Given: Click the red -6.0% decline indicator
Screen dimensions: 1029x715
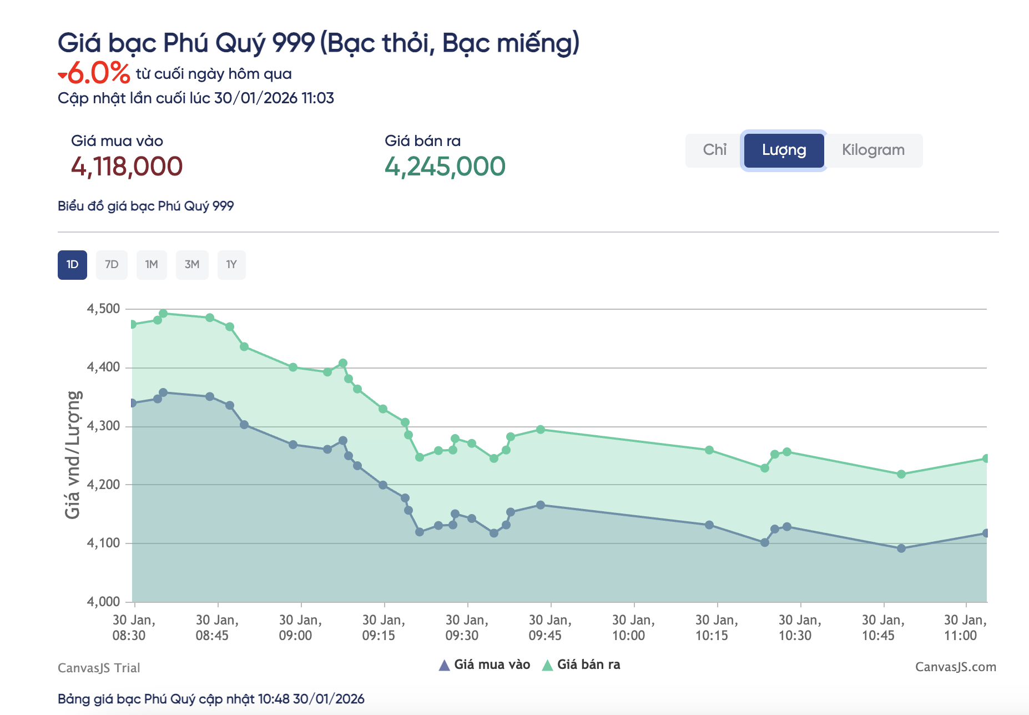Looking at the screenshot, I should [93, 73].
